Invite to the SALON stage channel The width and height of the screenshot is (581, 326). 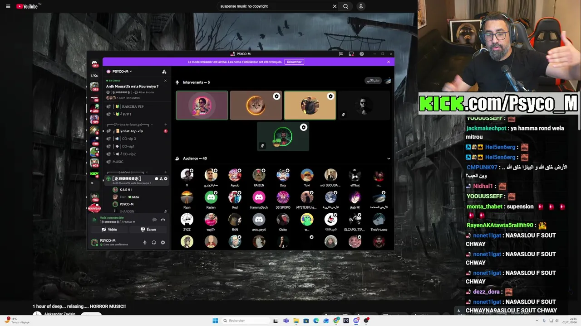[x=161, y=179]
